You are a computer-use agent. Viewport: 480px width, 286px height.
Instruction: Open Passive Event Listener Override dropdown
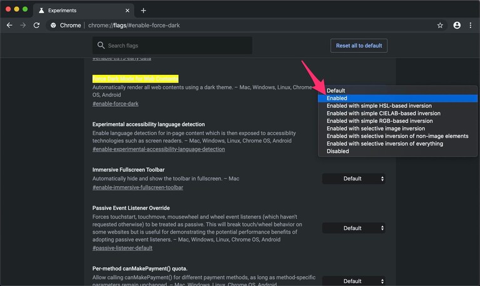[354, 229]
